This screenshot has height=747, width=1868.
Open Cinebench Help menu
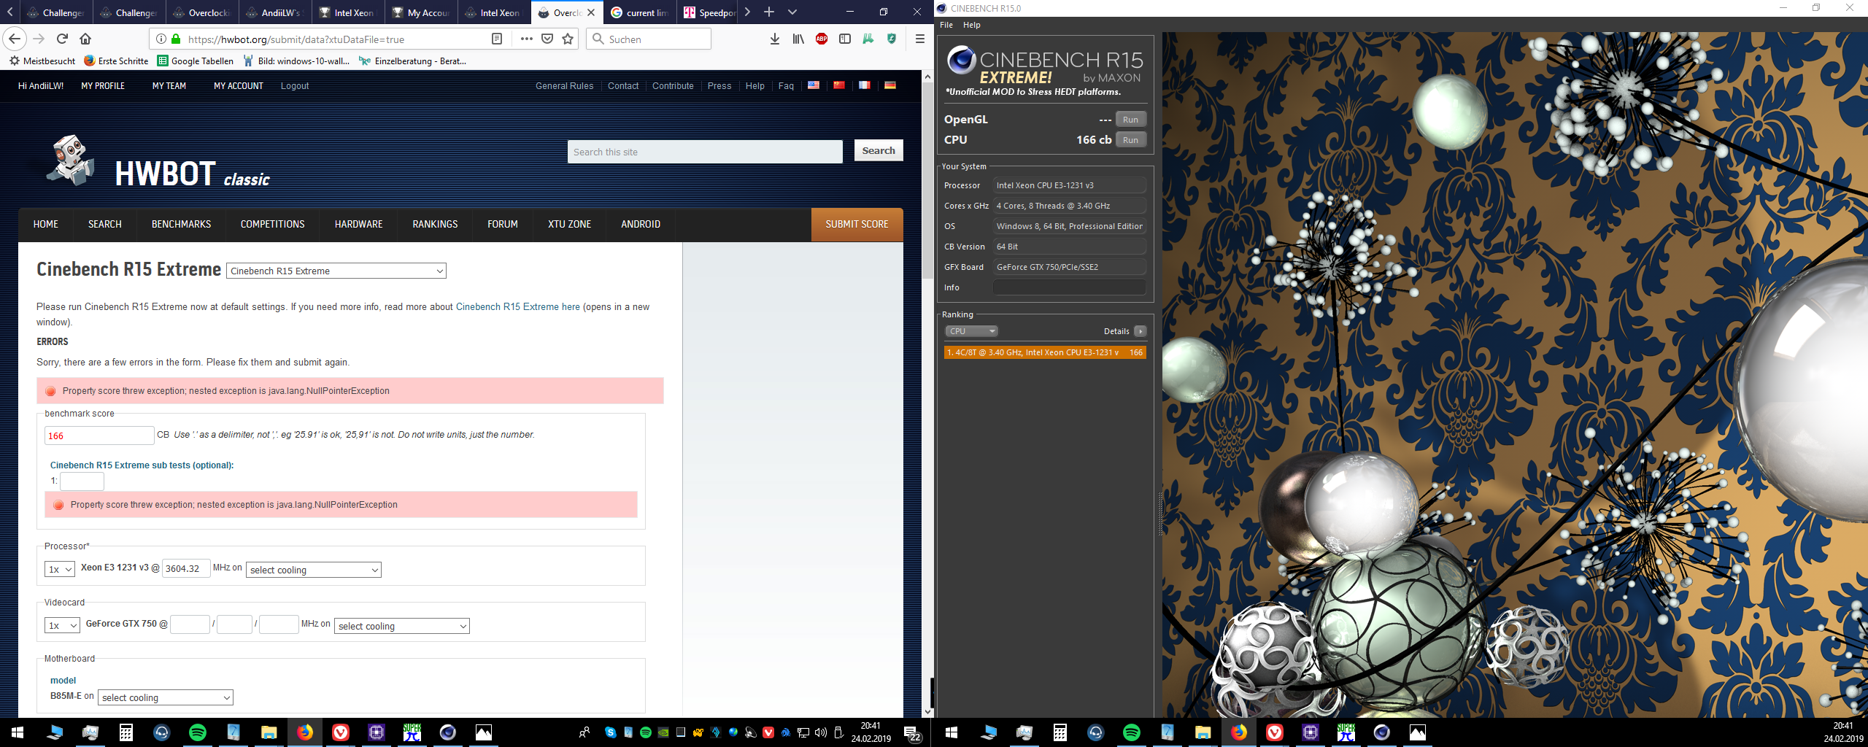pyautogui.click(x=972, y=25)
